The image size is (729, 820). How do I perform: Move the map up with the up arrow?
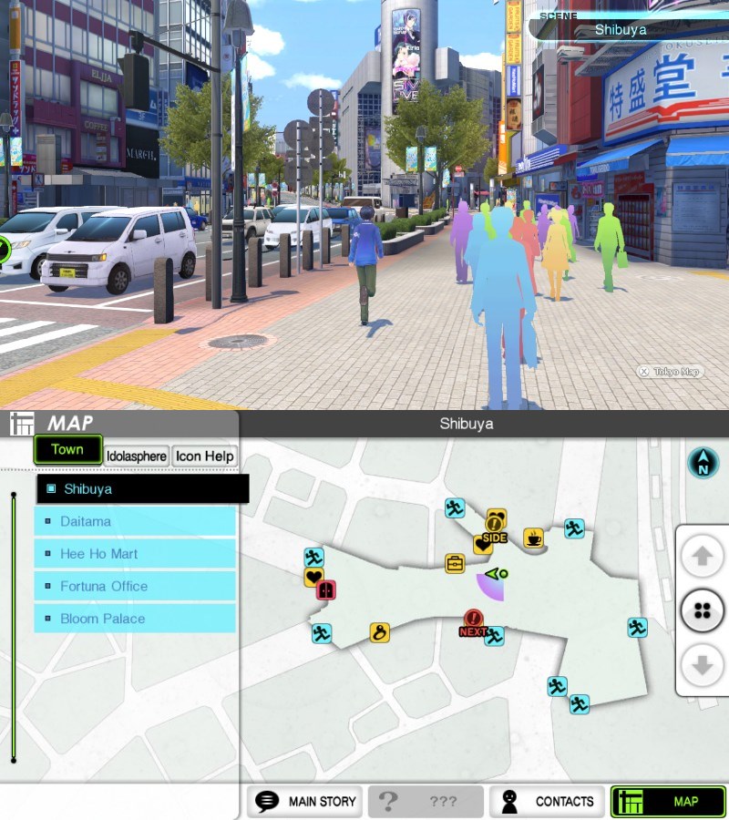click(703, 557)
